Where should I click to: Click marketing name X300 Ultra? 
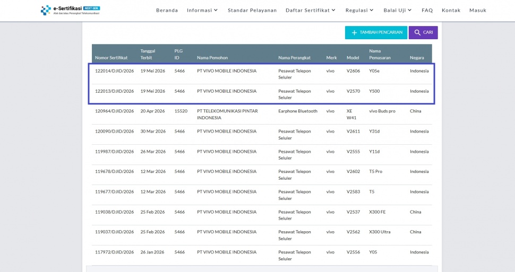pyautogui.click(x=380, y=232)
